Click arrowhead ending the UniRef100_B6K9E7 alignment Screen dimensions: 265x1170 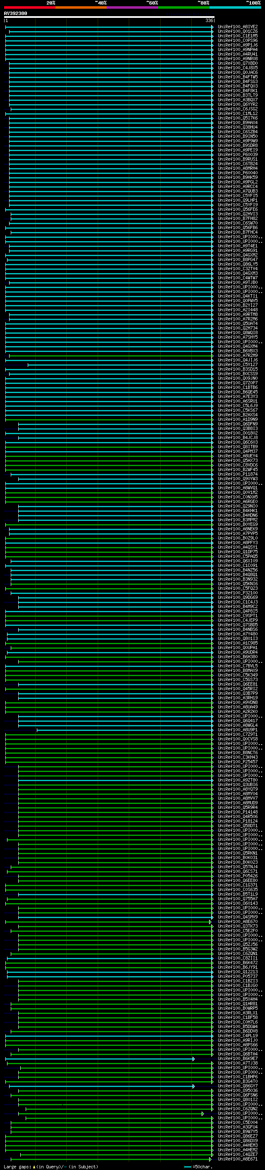point(194,1058)
